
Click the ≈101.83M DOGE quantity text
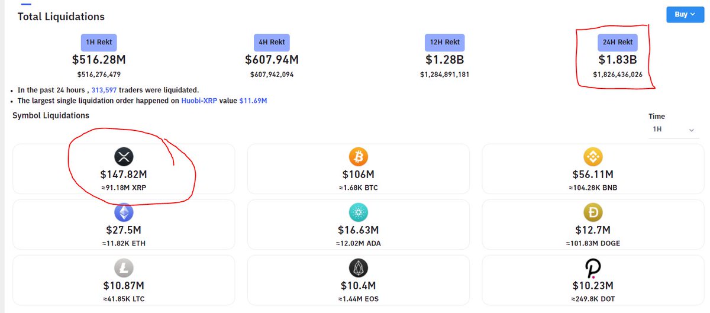[x=593, y=243]
